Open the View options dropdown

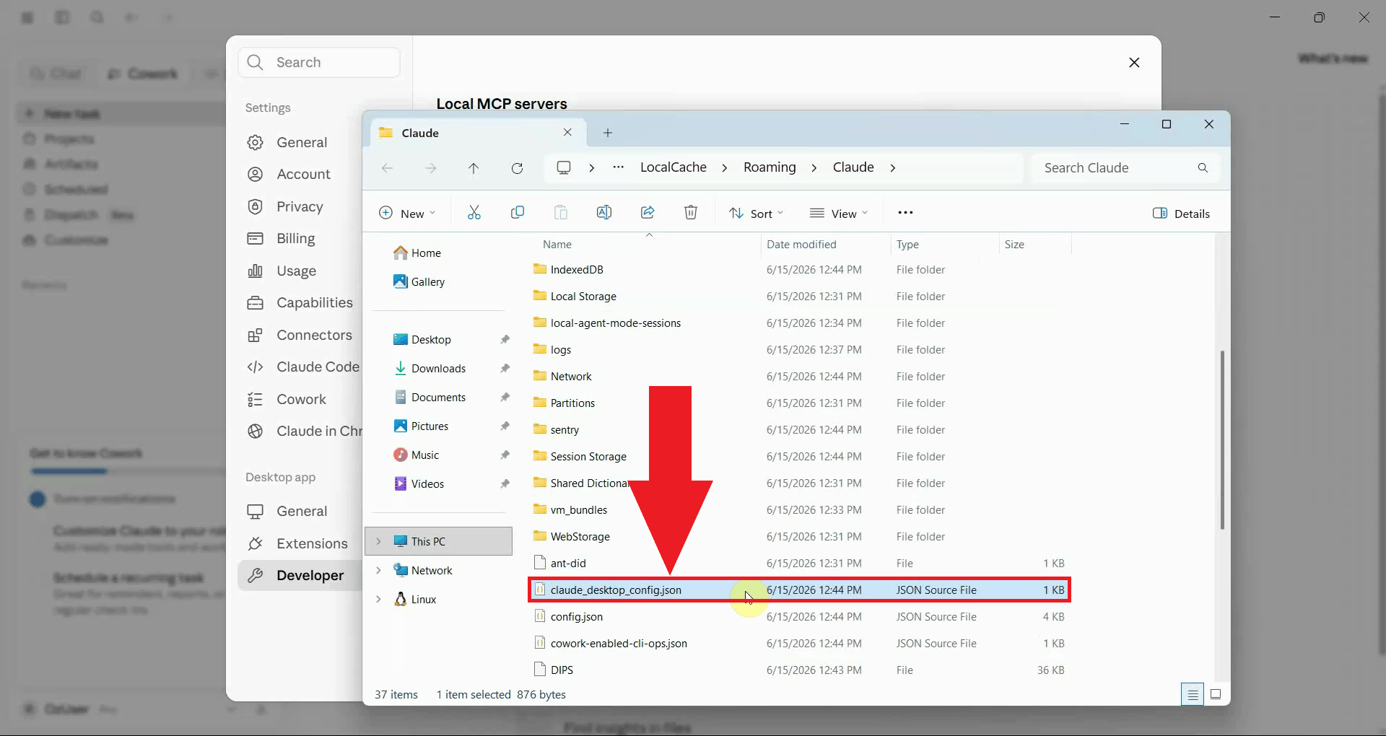click(x=839, y=213)
